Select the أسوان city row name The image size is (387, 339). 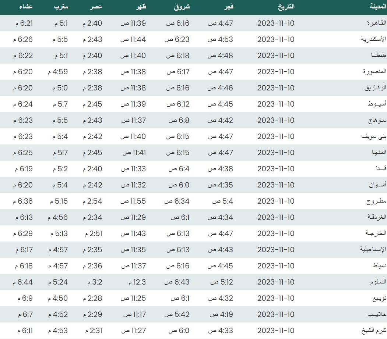[377, 185]
